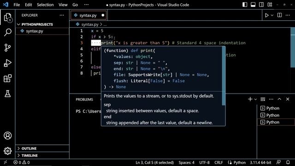295x166 pixels.
Task: Click the syntax.py breadcrumb item
Action: (90, 24)
